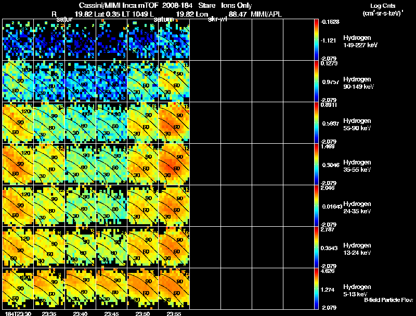Screen dimensions: 416x316
Task: Click the Hydrogen 24-35 keV panel at 23:50
Action: click(x=142, y=205)
